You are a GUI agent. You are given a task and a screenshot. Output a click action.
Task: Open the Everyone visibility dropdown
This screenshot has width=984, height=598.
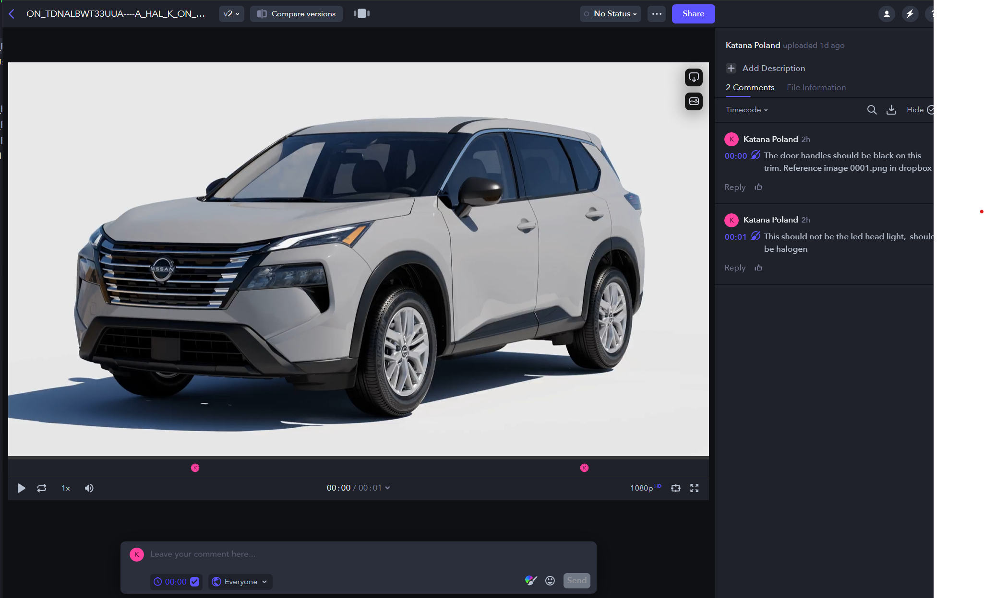point(240,582)
